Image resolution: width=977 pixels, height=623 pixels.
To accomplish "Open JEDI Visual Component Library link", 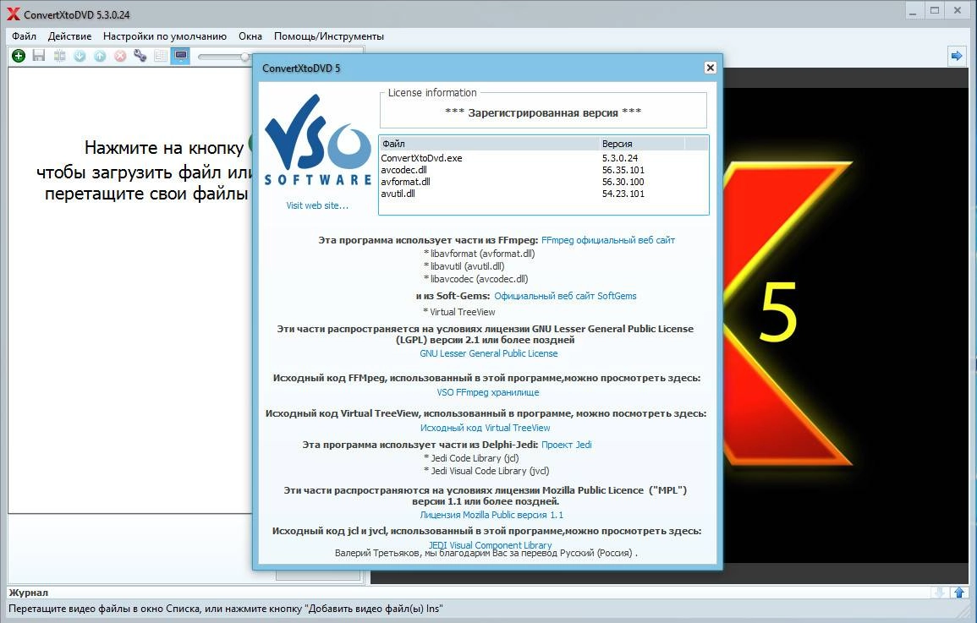I will pos(490,545).
